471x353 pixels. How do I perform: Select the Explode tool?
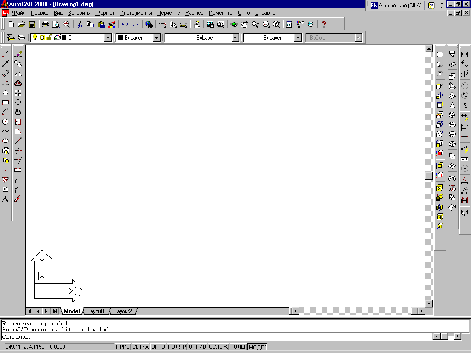(x=18, y=199)
